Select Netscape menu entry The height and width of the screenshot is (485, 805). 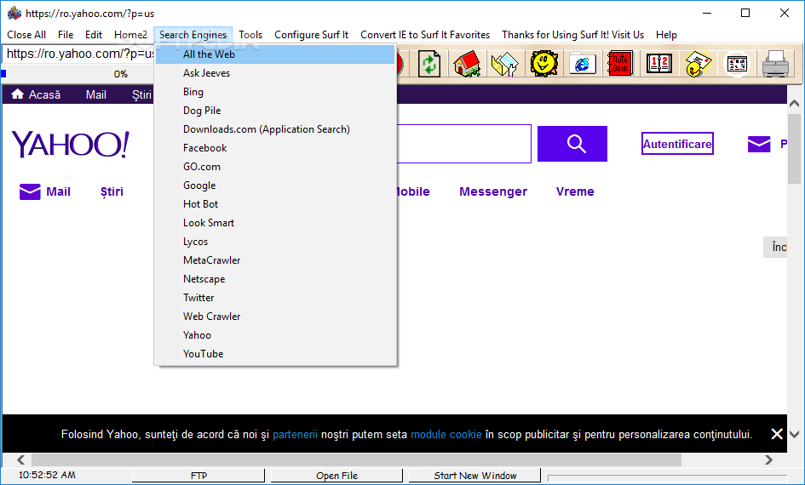(275, 279)
